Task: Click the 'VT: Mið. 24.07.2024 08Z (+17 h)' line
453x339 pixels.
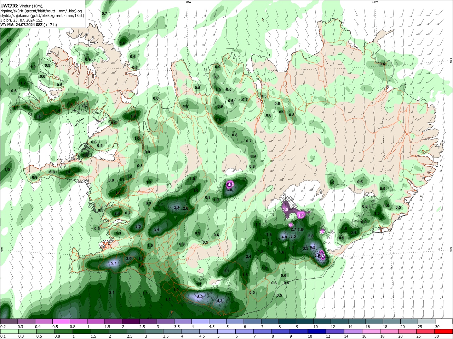Action: 29,25
